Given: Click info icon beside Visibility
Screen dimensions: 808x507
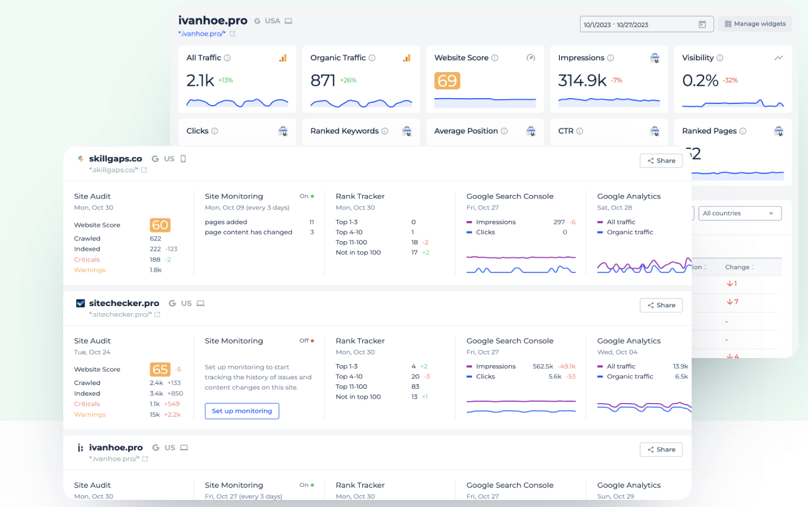Looking at the screenshot, I should 720,58.
